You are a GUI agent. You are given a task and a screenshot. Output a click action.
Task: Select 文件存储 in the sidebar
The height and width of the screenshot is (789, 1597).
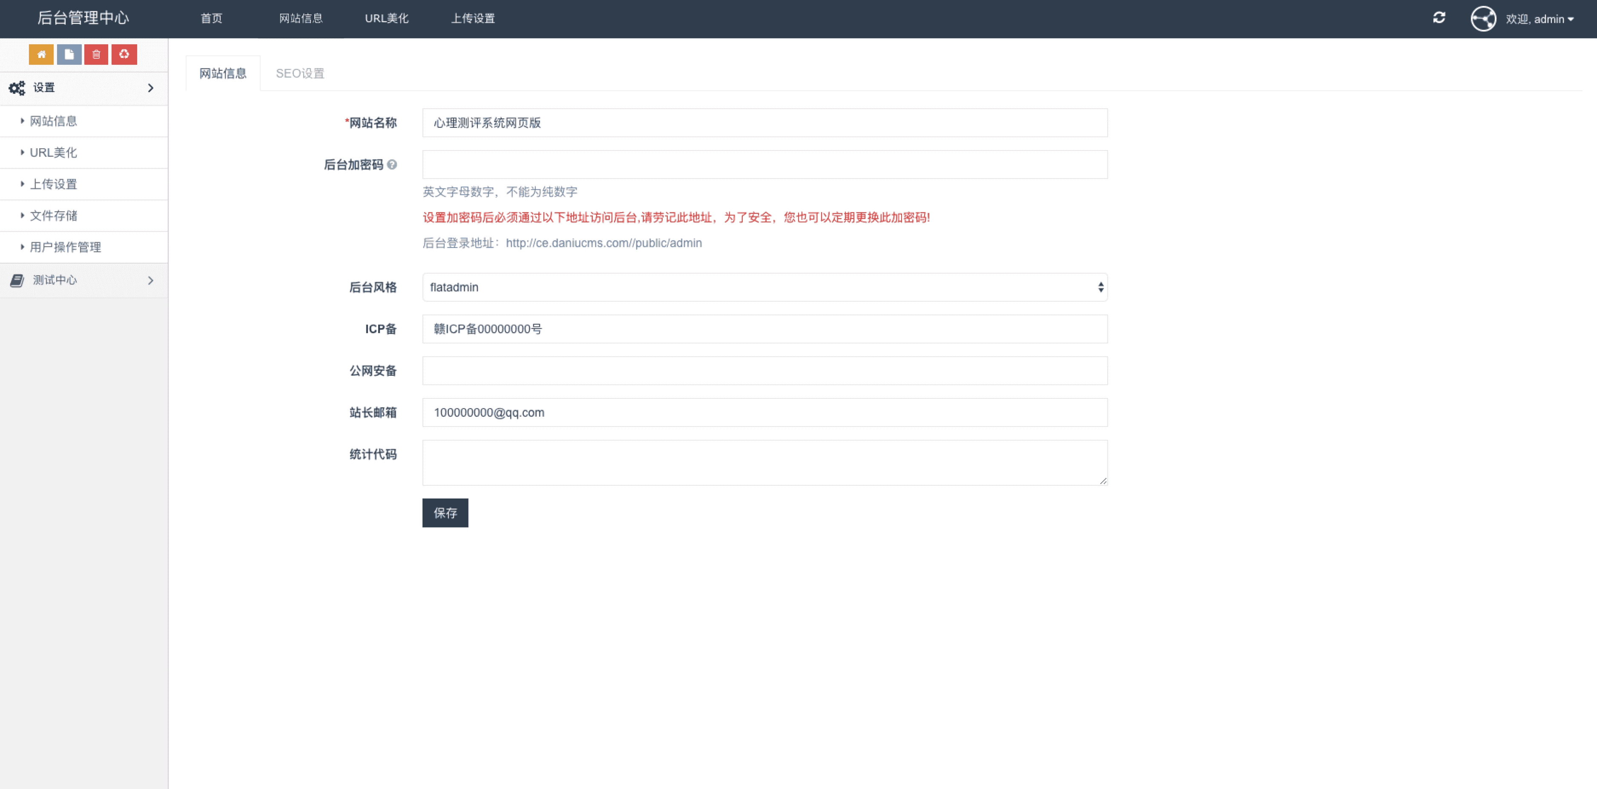click(x=53, y=216)
